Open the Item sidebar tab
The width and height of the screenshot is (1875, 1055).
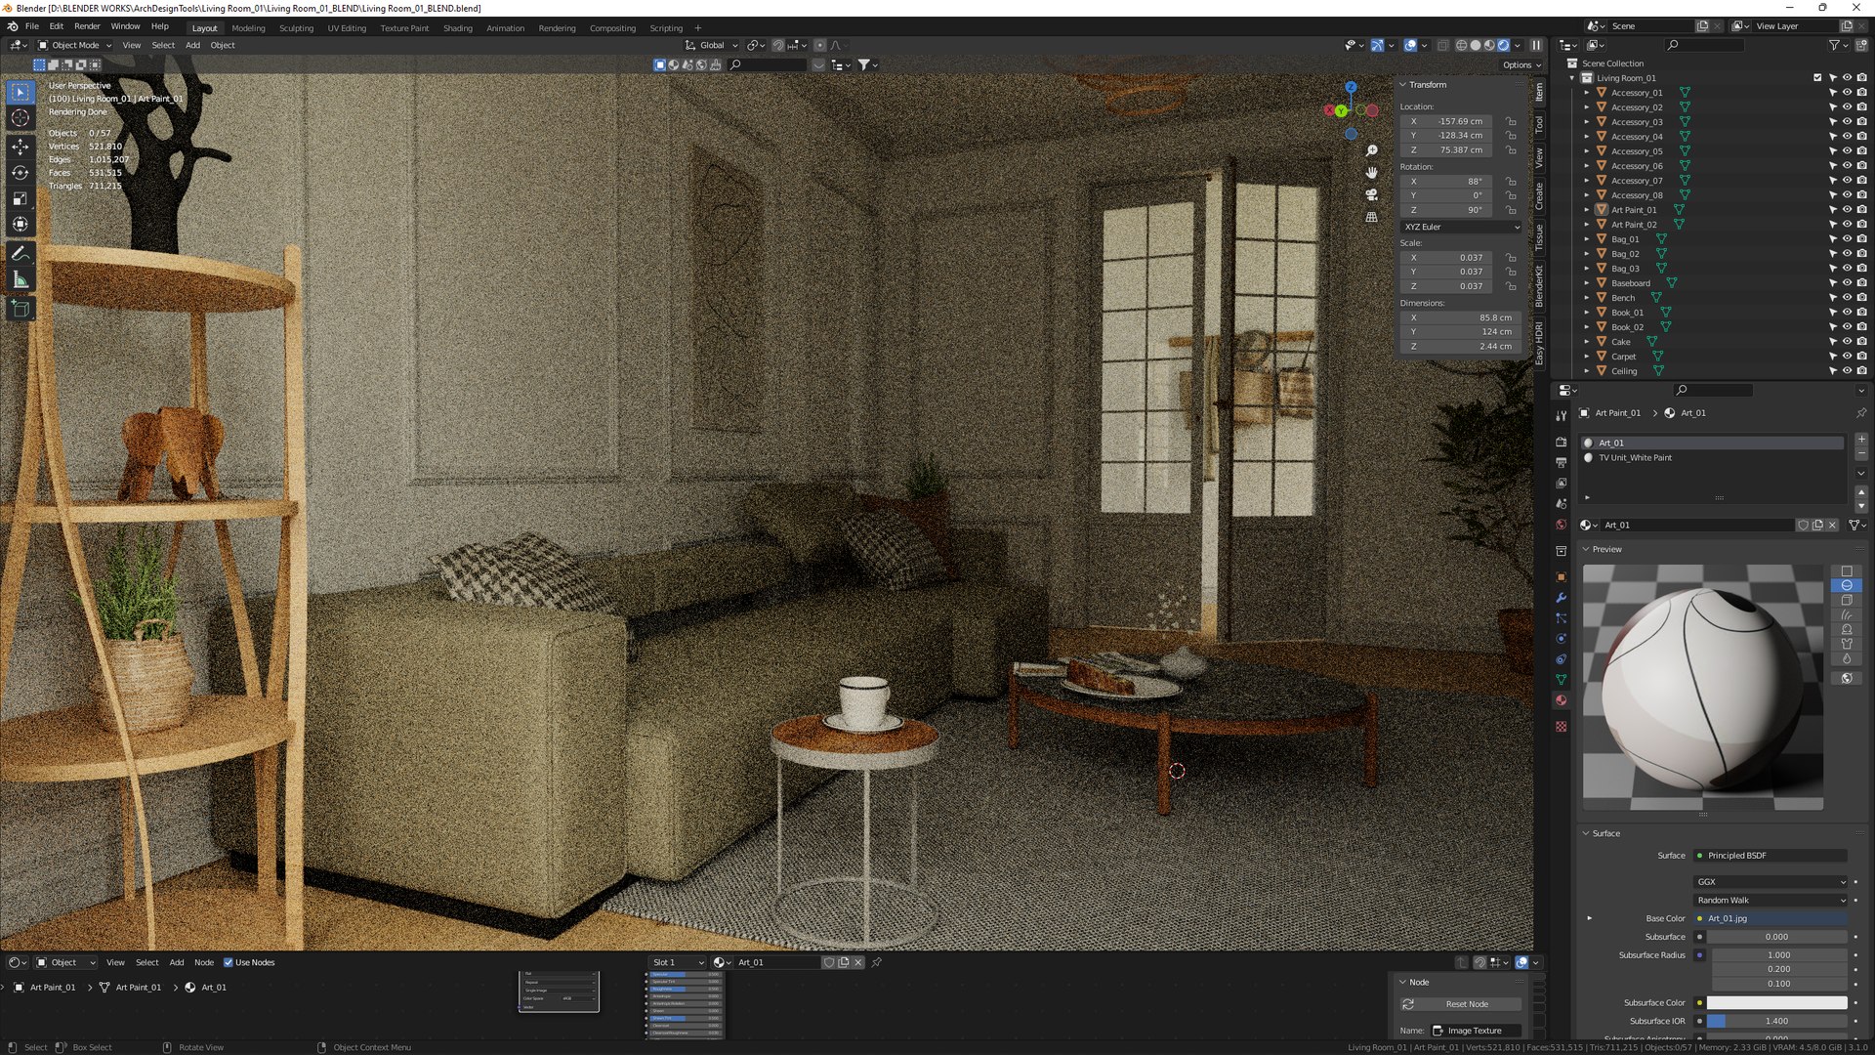point(1539,92)
